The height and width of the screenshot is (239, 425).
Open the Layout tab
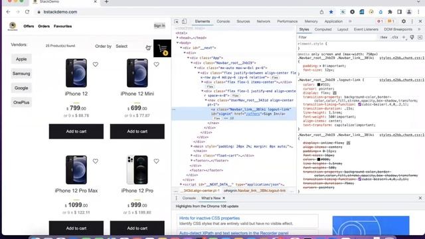(x=343, y=29)
